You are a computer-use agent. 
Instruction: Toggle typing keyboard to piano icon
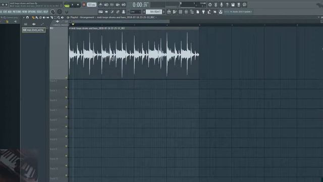point(100,12)
